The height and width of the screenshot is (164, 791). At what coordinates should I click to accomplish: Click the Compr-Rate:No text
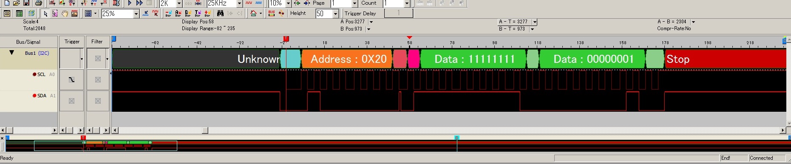pos(674,28)
